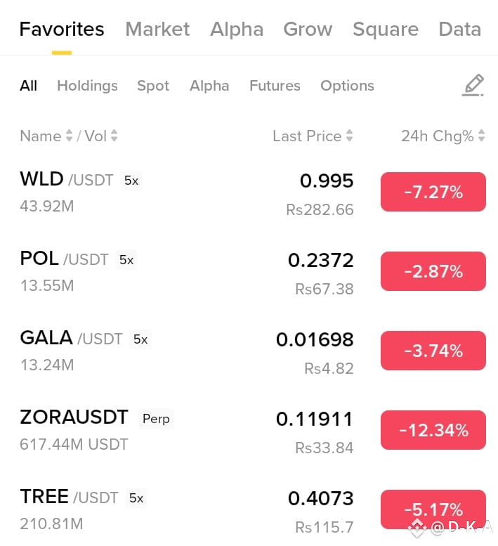Toggle the POL -2.87% change display

tap(433, 271)
